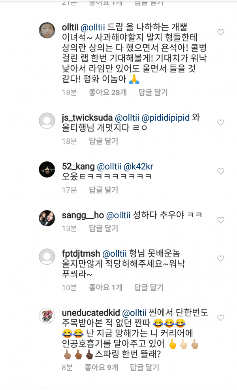
Task: Like the first olltii comment with heart
Action: point(221,32)
